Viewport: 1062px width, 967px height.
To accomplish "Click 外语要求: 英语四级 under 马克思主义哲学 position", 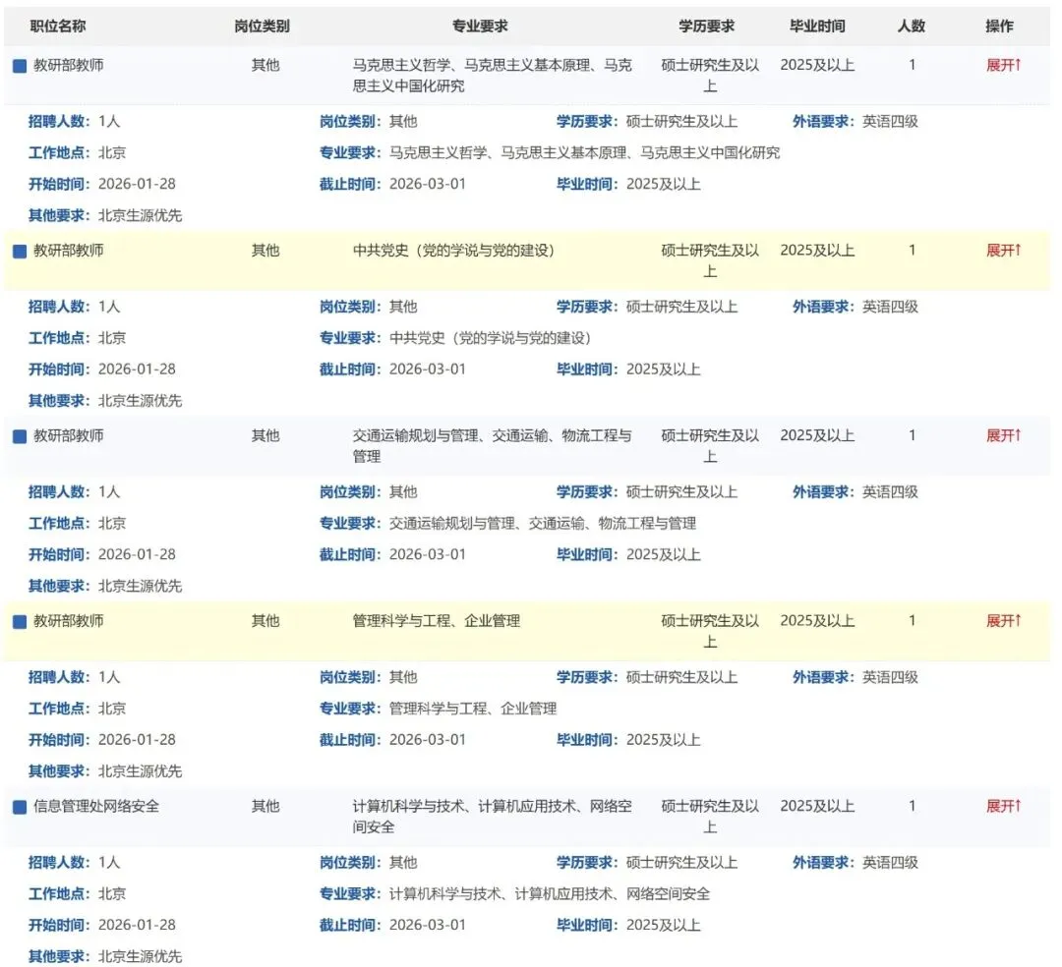I will 855,122.
